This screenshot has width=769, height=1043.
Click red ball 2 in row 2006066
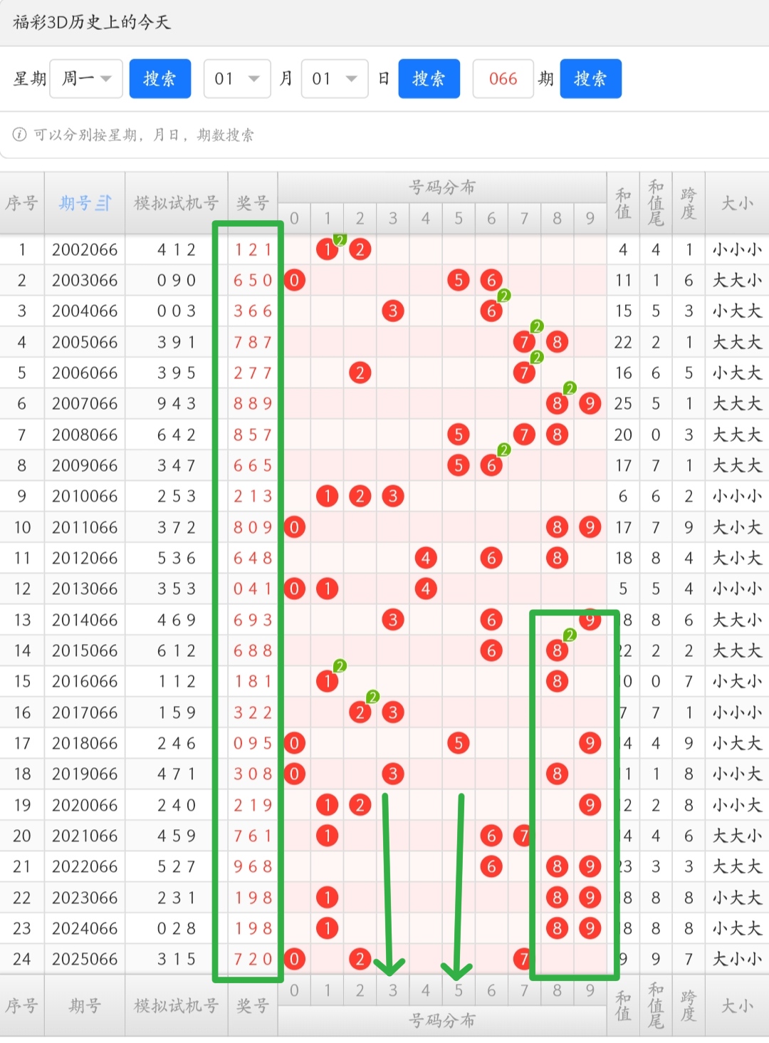360,373
